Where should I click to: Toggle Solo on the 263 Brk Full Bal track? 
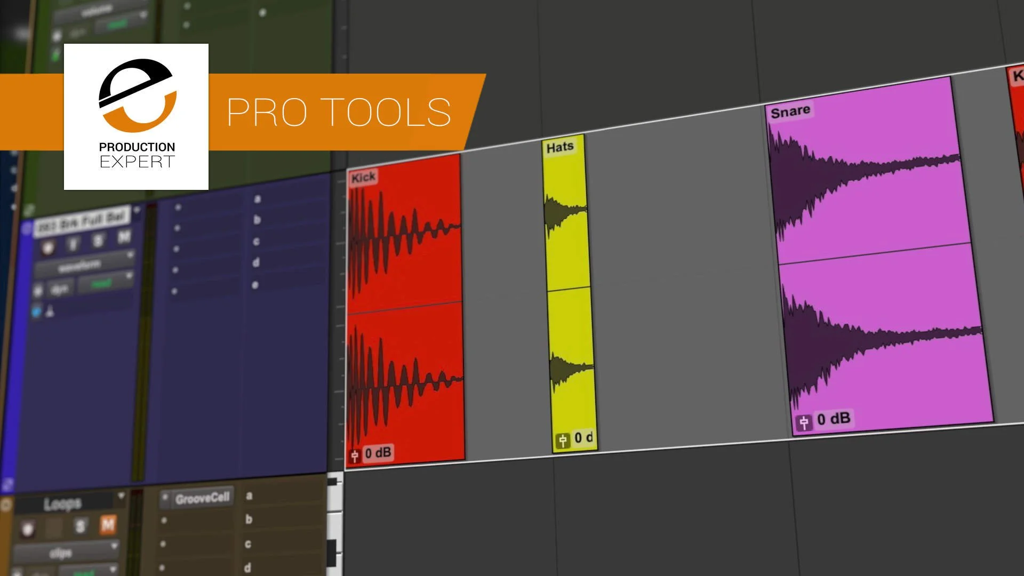point(98,239)
